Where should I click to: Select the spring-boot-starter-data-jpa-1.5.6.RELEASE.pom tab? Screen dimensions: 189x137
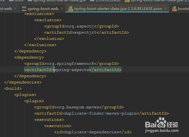tap(118, 9)
